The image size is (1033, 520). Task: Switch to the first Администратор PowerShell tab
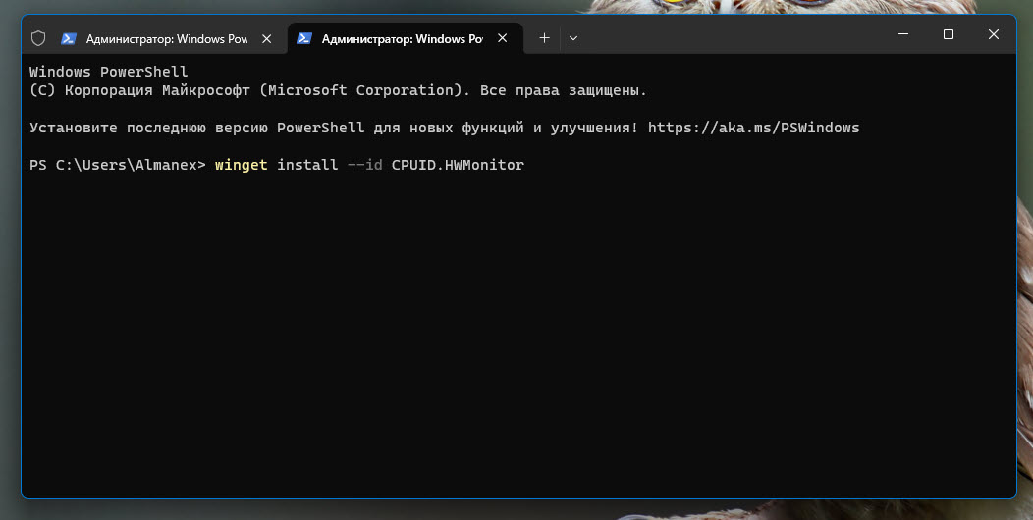pos(167,39)
